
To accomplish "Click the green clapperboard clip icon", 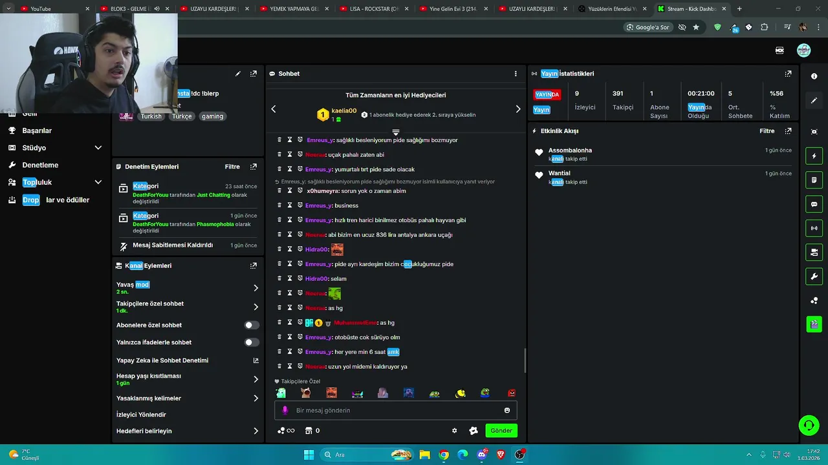I will [x=814, y=324].
